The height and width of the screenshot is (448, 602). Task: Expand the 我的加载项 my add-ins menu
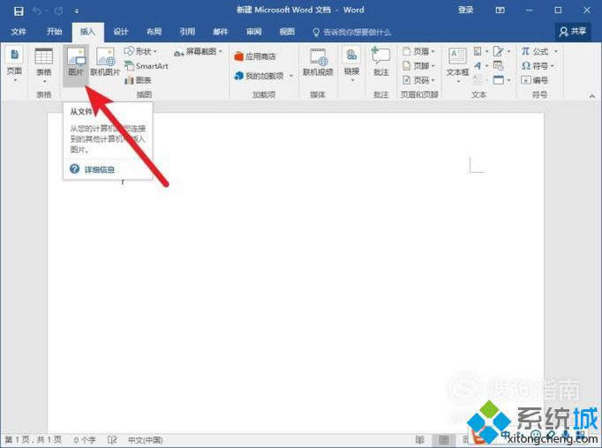coord(263,76)
